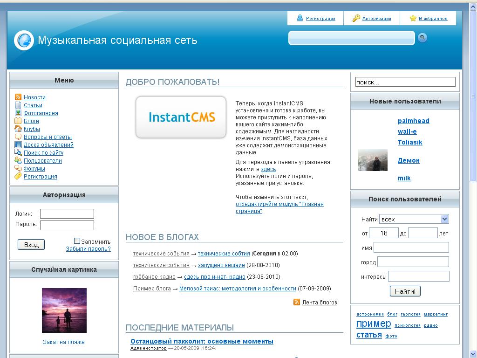
Task: Click the age до input field
Action: click(x=423, y=233)
